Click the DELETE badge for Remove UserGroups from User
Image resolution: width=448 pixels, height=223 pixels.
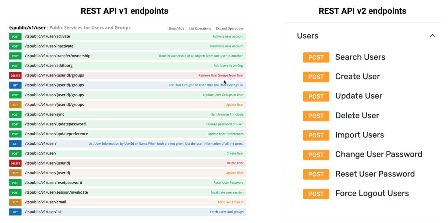(x=15, y=75)
